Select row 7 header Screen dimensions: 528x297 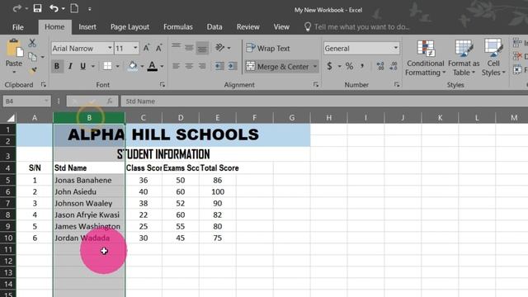pyautogui.click(x=7, y=203)
